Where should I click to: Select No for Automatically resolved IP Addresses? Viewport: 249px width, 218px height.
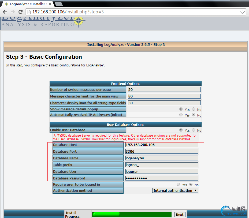coord(194,115)
